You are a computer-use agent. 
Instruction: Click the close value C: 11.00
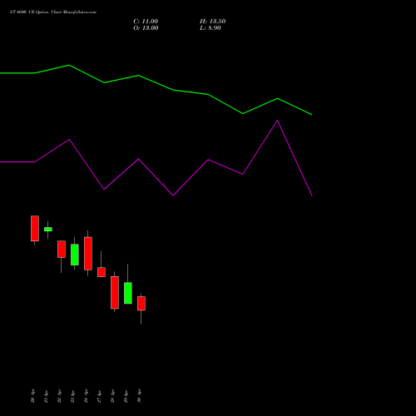(x=146, y=22)
